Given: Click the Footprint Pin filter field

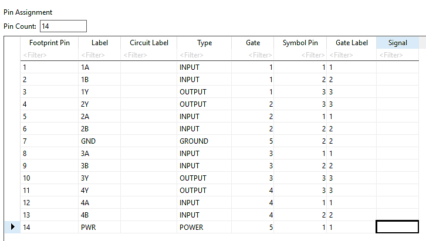Looking at the screenshot, I should [x=49, y=55].
